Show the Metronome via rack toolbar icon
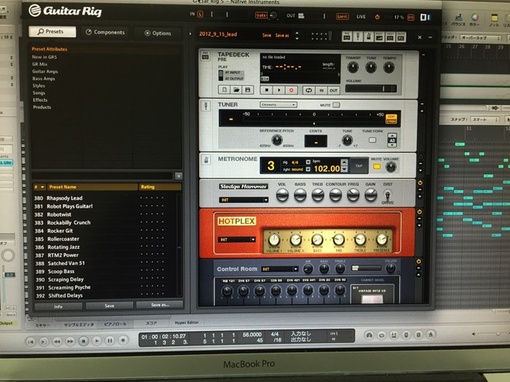 click(x=368, y=37)
